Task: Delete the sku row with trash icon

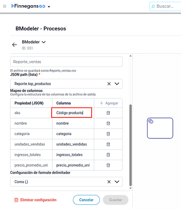Action: click(108, 113)
